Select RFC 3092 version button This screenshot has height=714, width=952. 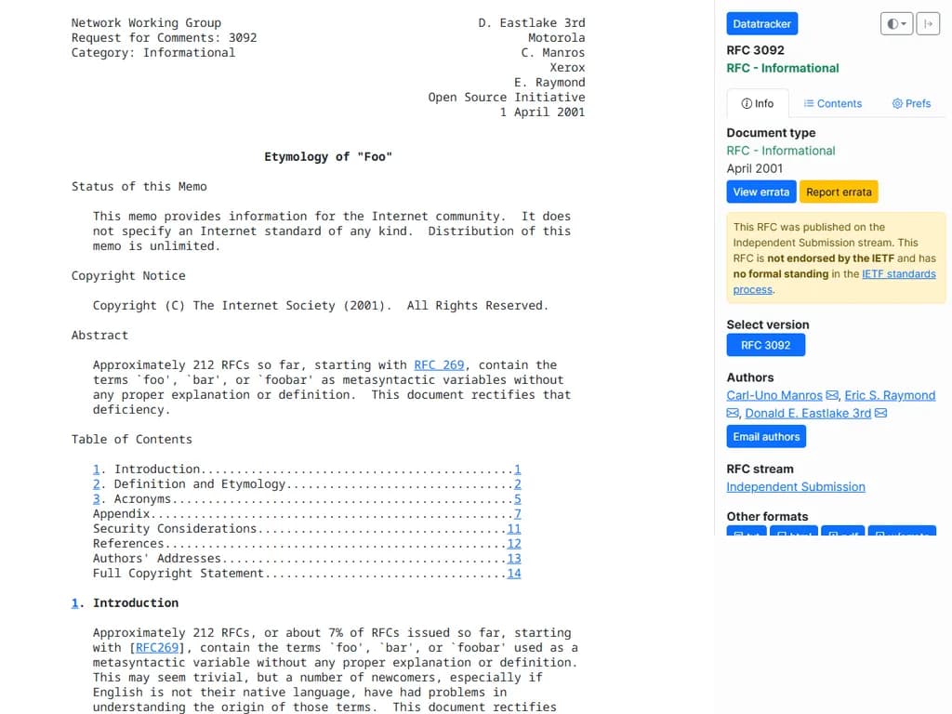click(765, 345)
